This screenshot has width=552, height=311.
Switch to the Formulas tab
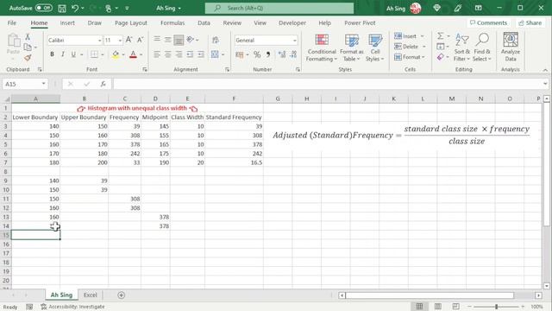tap(172, 23)
